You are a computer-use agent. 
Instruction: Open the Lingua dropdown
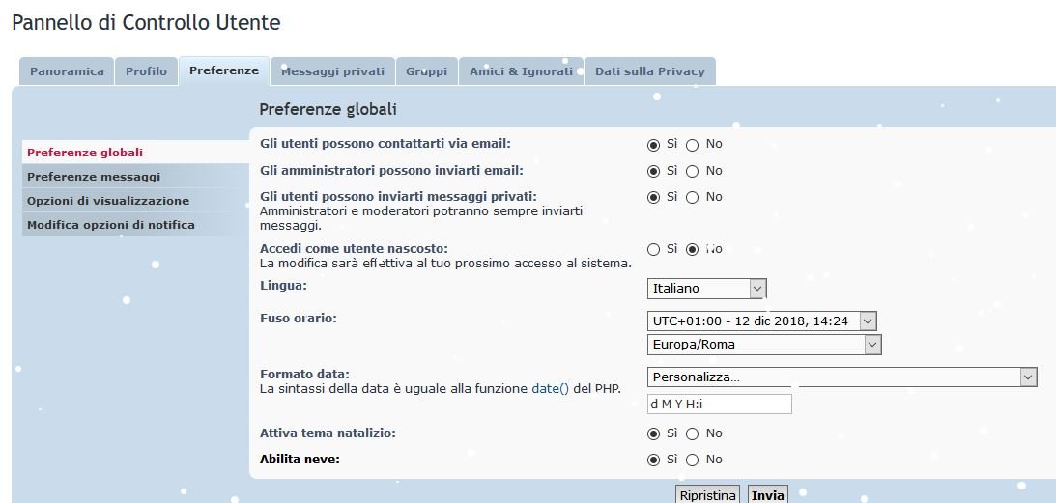[706, 289]
